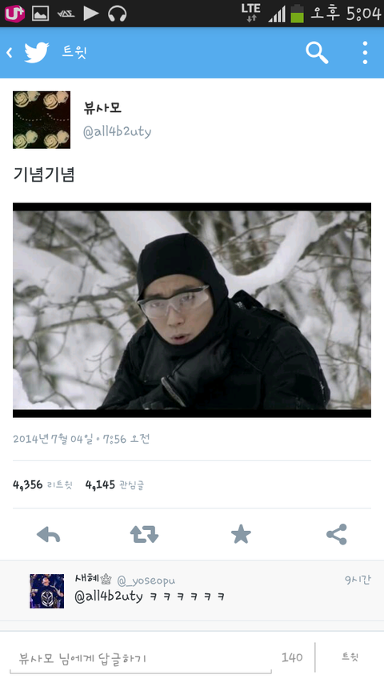Open the @all4b2uty handle
The height and width of the screenshot is (683, 384).
pyautogui.click(x=117, y=131)
